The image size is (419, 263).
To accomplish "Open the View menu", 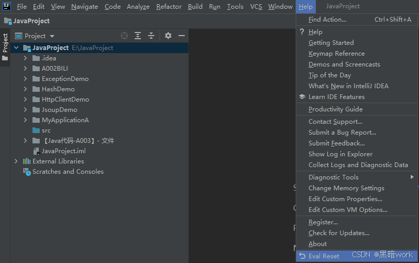I will point(58,6).
